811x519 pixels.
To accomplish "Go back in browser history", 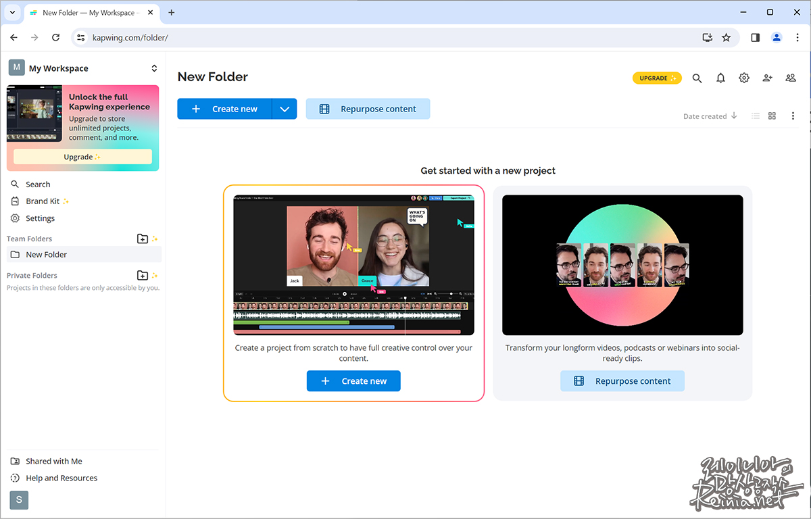I will point(14,38).
